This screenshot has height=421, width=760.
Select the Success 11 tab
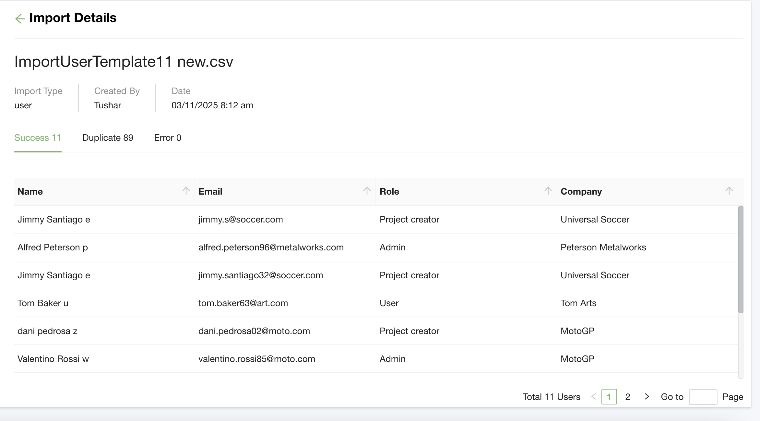(x=38, y=138)
